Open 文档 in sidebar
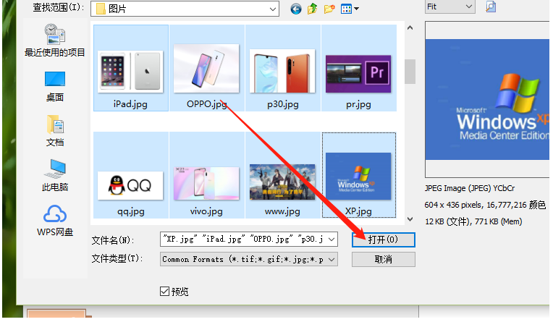Screen dimensions: 553x322 coord(55,131)
